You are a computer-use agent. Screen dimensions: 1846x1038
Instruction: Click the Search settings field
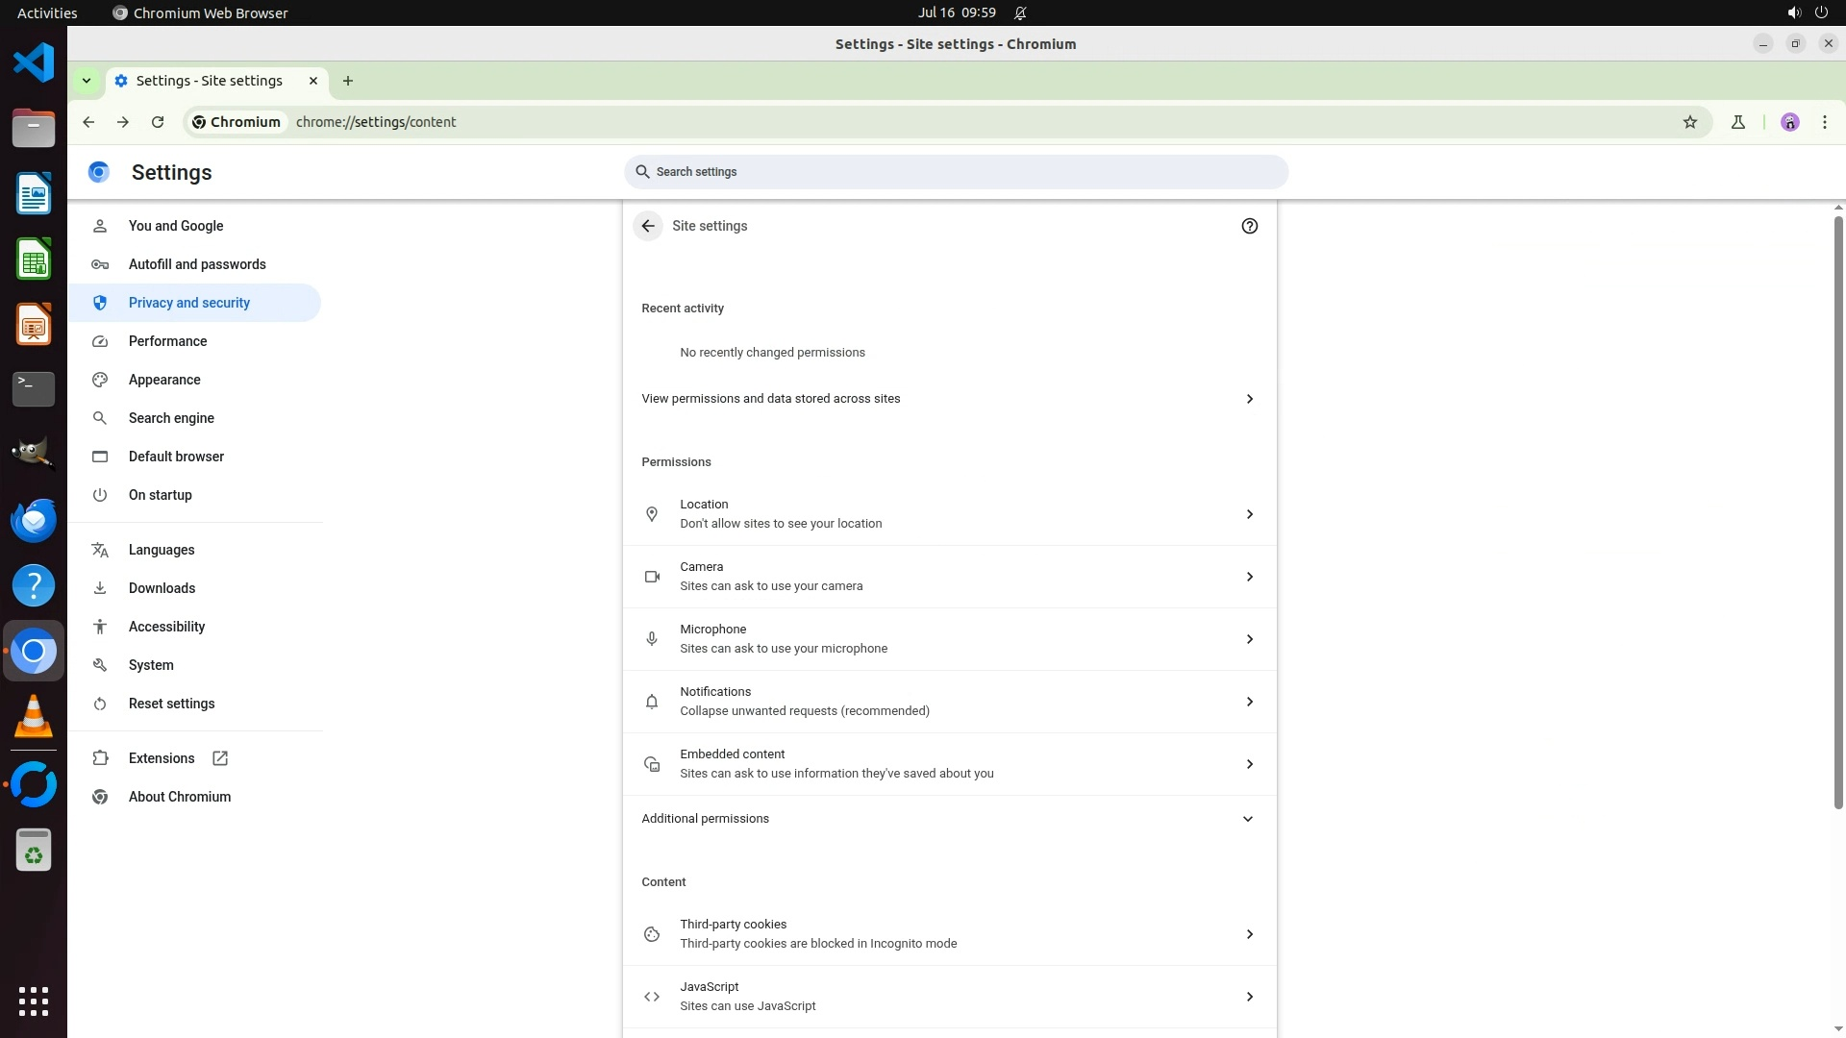956,172
